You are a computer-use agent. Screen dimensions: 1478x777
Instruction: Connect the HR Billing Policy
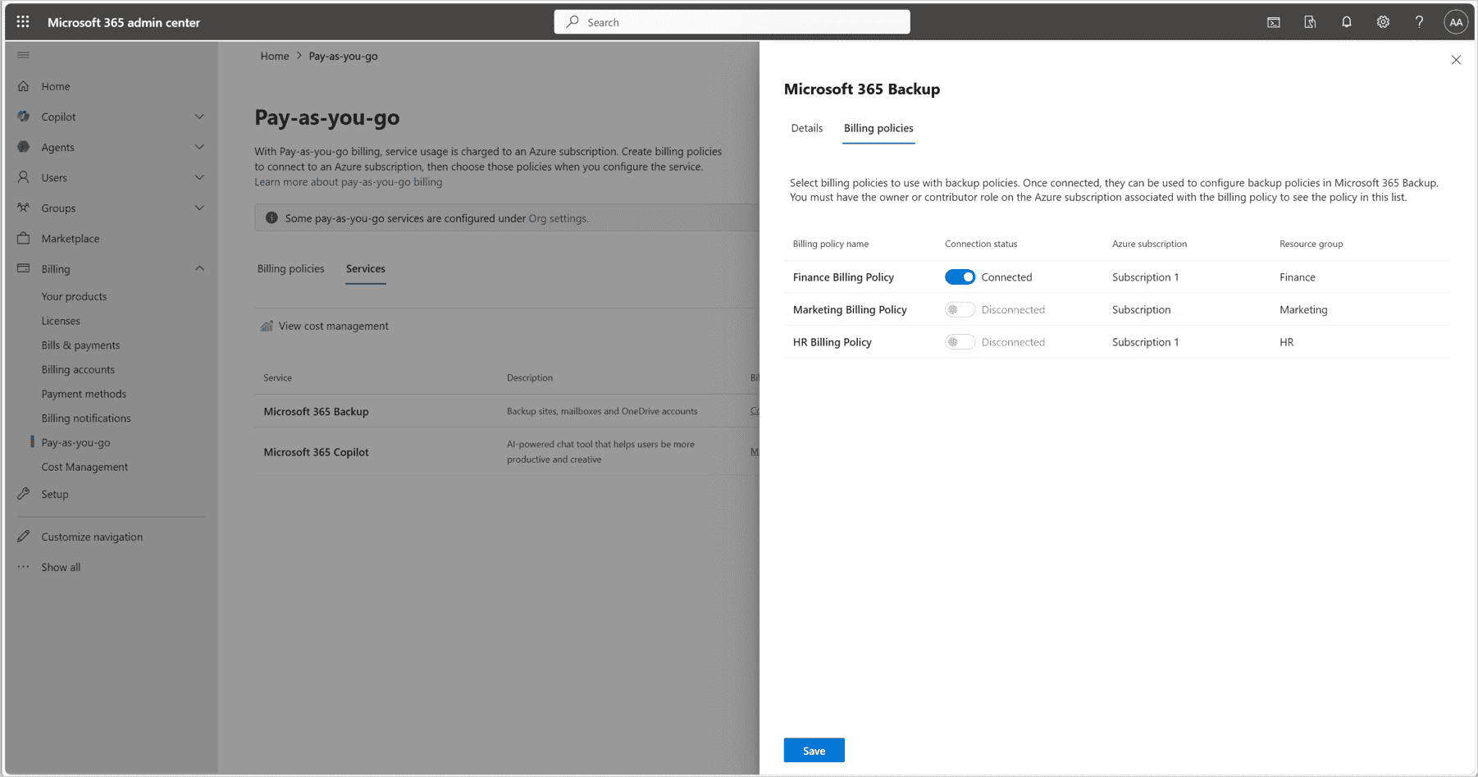[959, 341]
